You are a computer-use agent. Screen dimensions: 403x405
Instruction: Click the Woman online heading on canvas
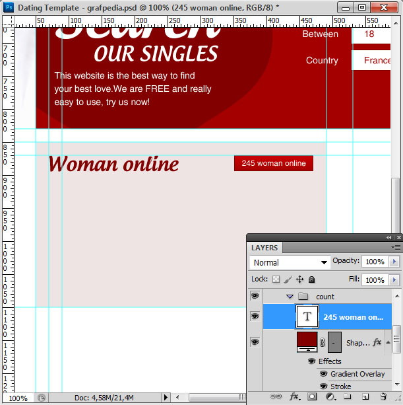pos(113,165)
